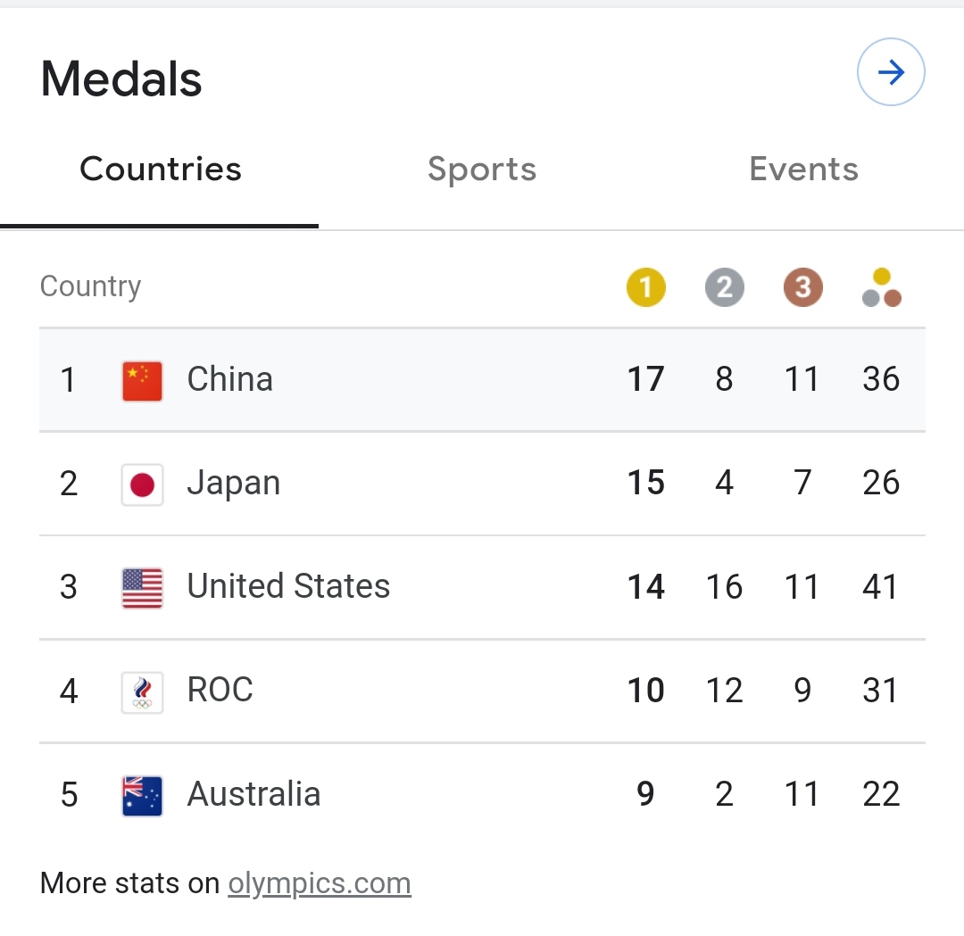Image resolution: width=964 pixels, height=936 pixels.
Task: Click the Japan flag icon
Action: click(142, 485)
